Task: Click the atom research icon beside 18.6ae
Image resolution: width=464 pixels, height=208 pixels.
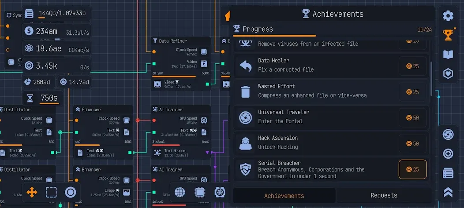Action: click(x=29, y=48)
